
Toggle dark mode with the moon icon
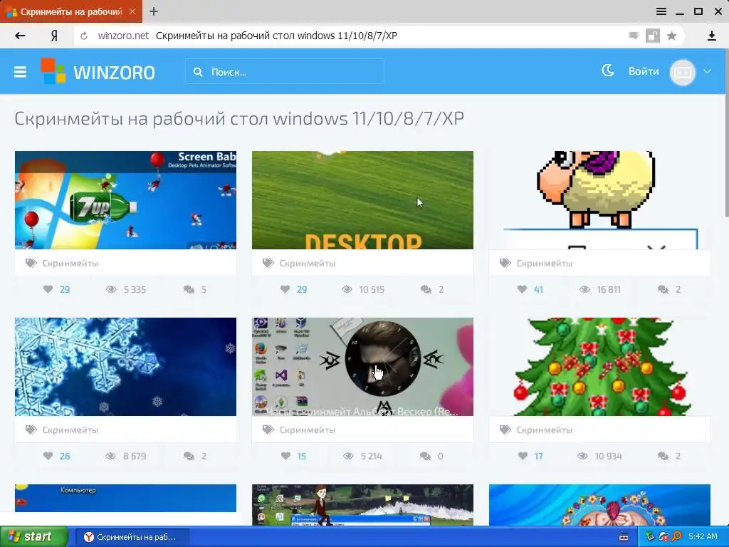(x=608, y=71)
